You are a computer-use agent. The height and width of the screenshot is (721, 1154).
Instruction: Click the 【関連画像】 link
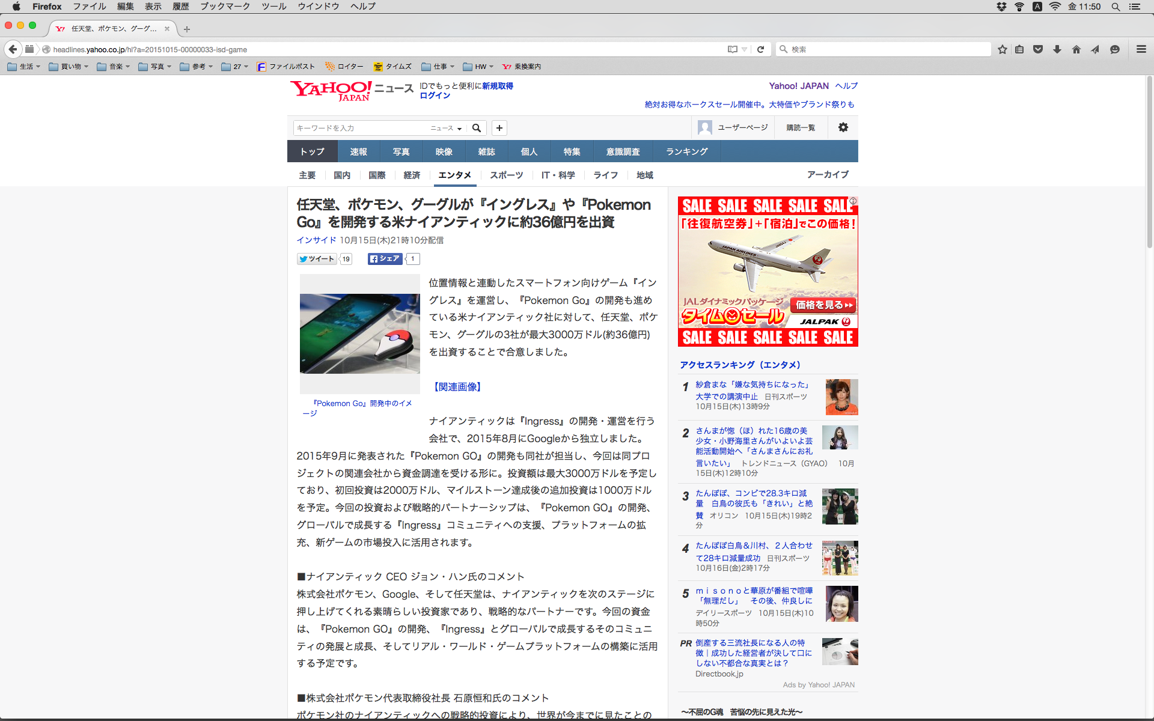(457, 387)
